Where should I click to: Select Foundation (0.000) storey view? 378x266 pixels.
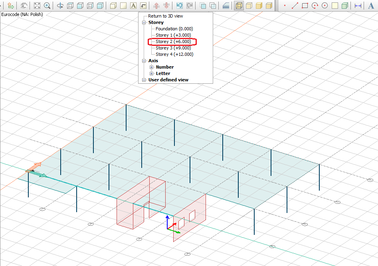coord(174,29)
